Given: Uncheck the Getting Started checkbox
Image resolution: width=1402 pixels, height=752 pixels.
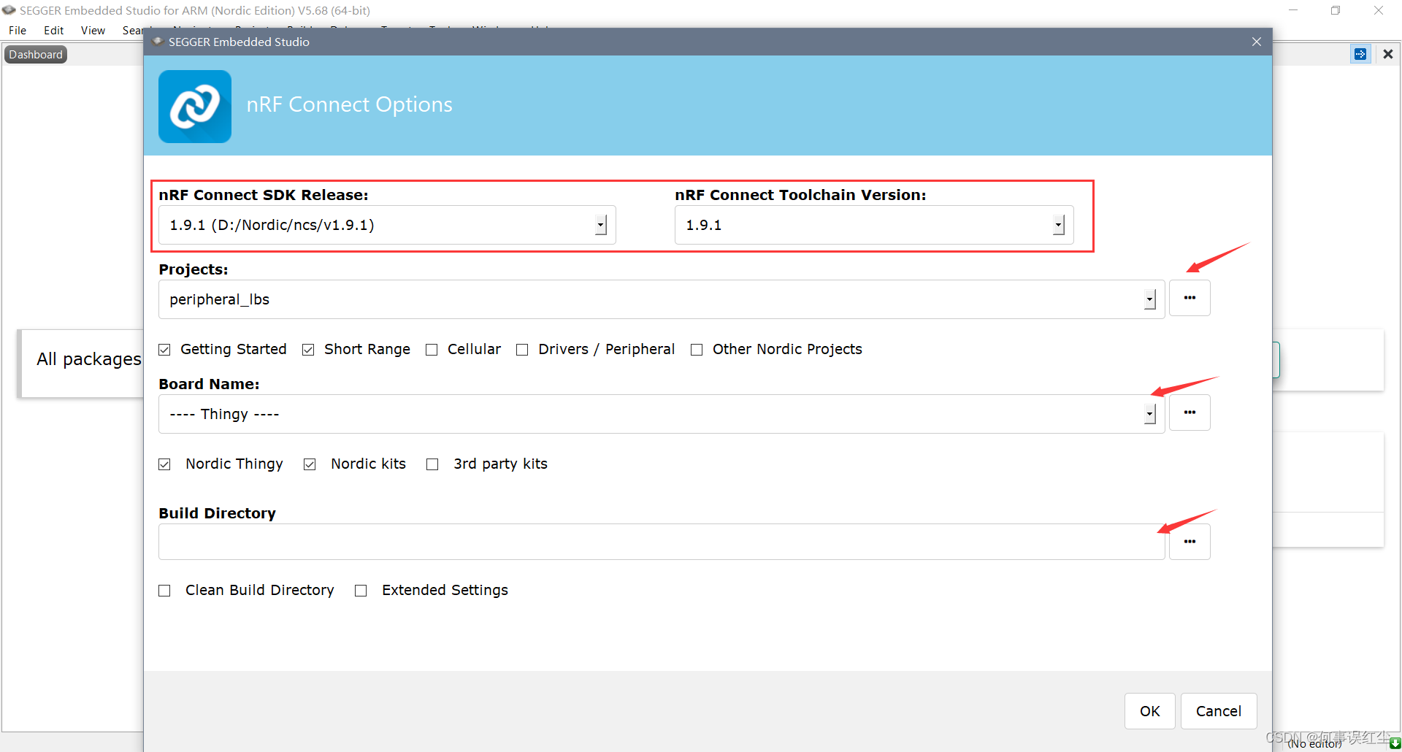Looking at the screenshot, I should (164, 350).
